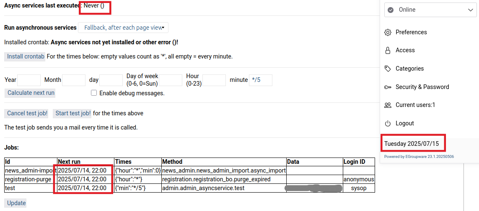Click the Update button below jobs table
The height and width of the screenshot is (211, 479).
point(16,203)
